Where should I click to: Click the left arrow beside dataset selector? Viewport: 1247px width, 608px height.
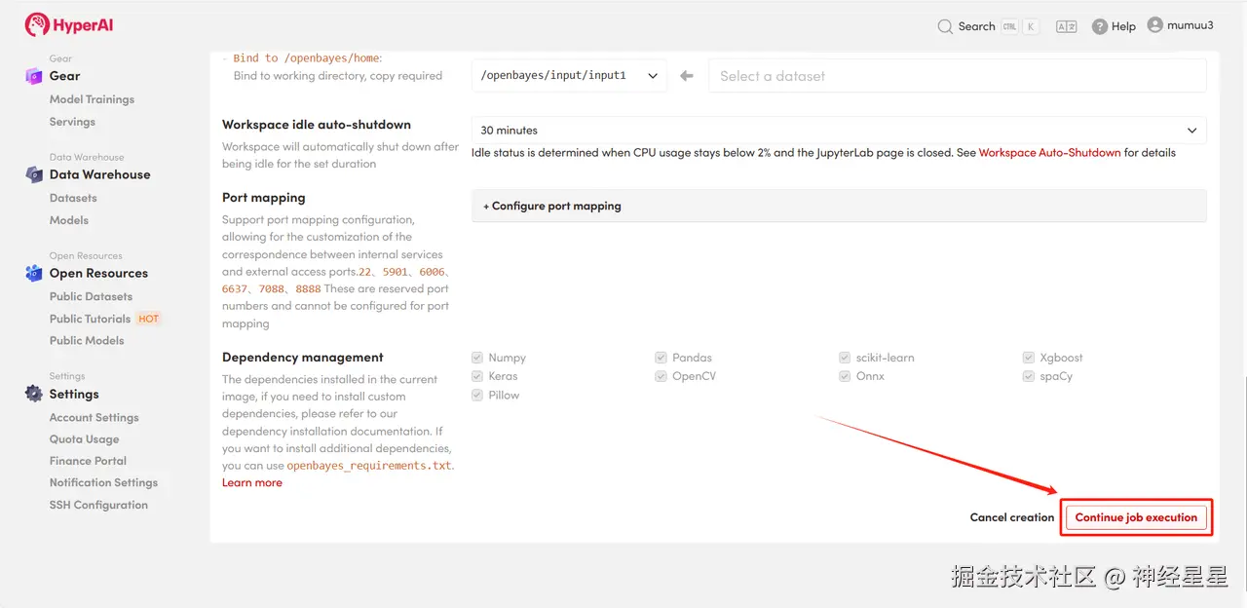point(687,76)
